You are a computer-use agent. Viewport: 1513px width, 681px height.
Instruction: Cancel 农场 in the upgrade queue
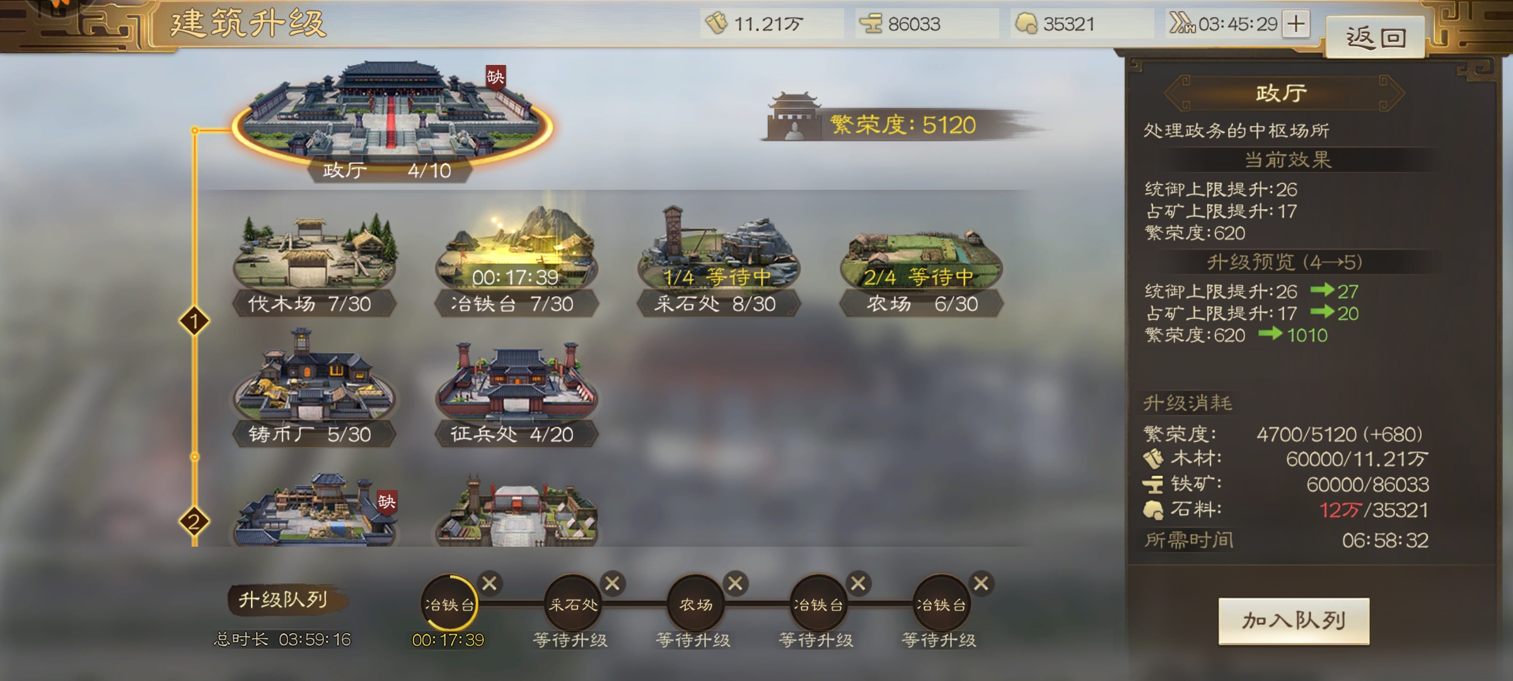735,584
